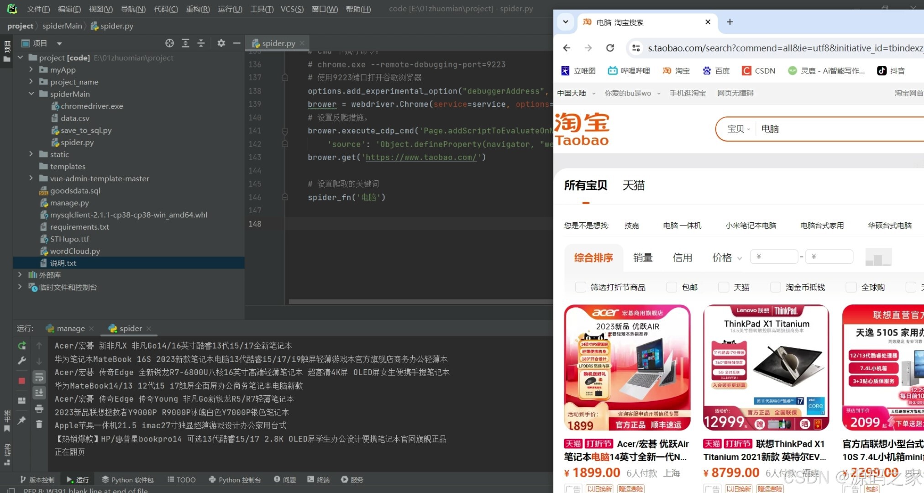Image resolution: width=924 pixels, height=493 pixels.
Task: Enable the 全球购 filter checkbox
Action: click(851, 287)
